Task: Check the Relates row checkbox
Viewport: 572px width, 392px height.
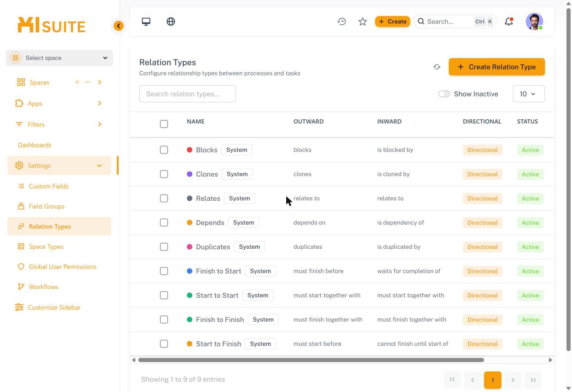Action: click(164, 199)
